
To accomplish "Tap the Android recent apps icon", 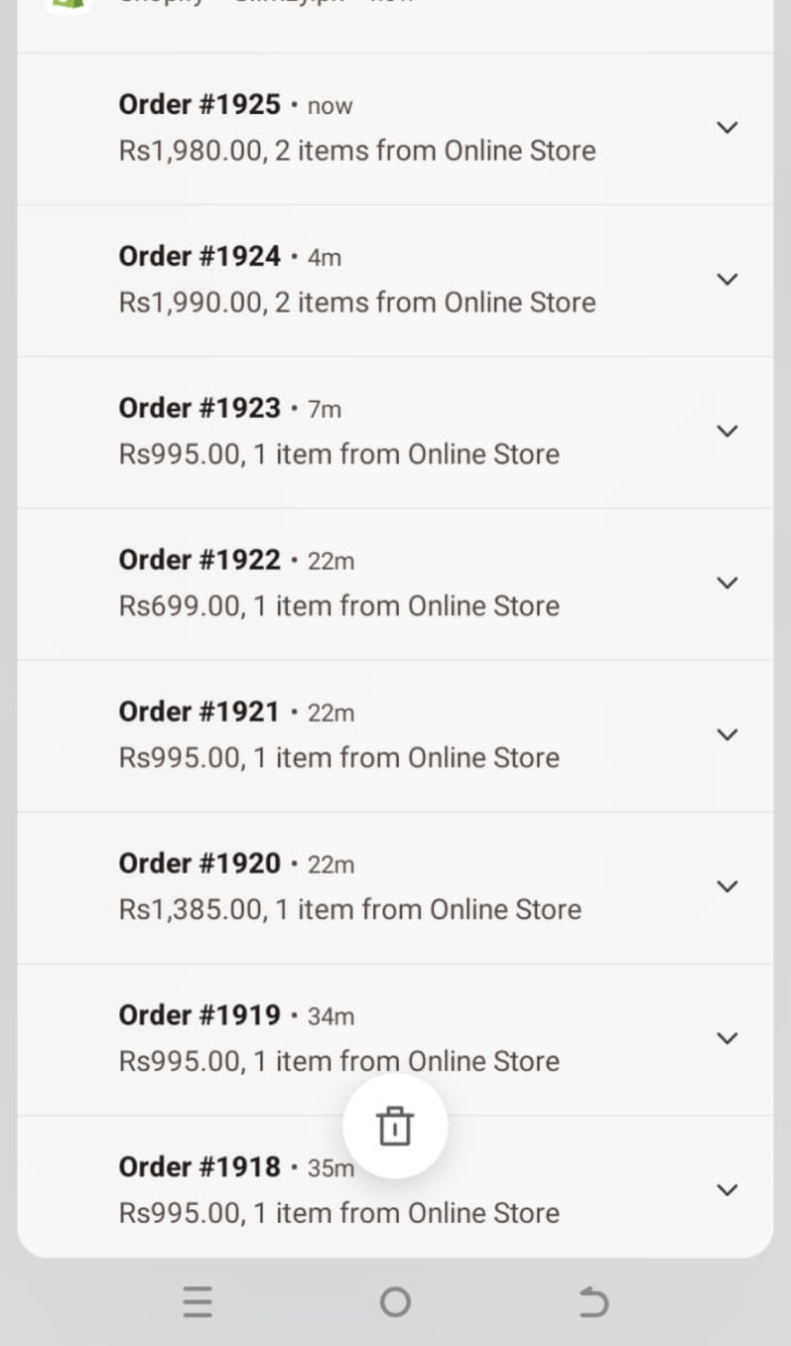I will point(197,1301).
